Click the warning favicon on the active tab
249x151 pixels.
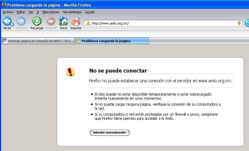[x=79, y=41]
